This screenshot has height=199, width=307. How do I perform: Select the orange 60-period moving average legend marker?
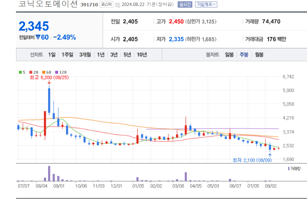(x=43, y=72)
